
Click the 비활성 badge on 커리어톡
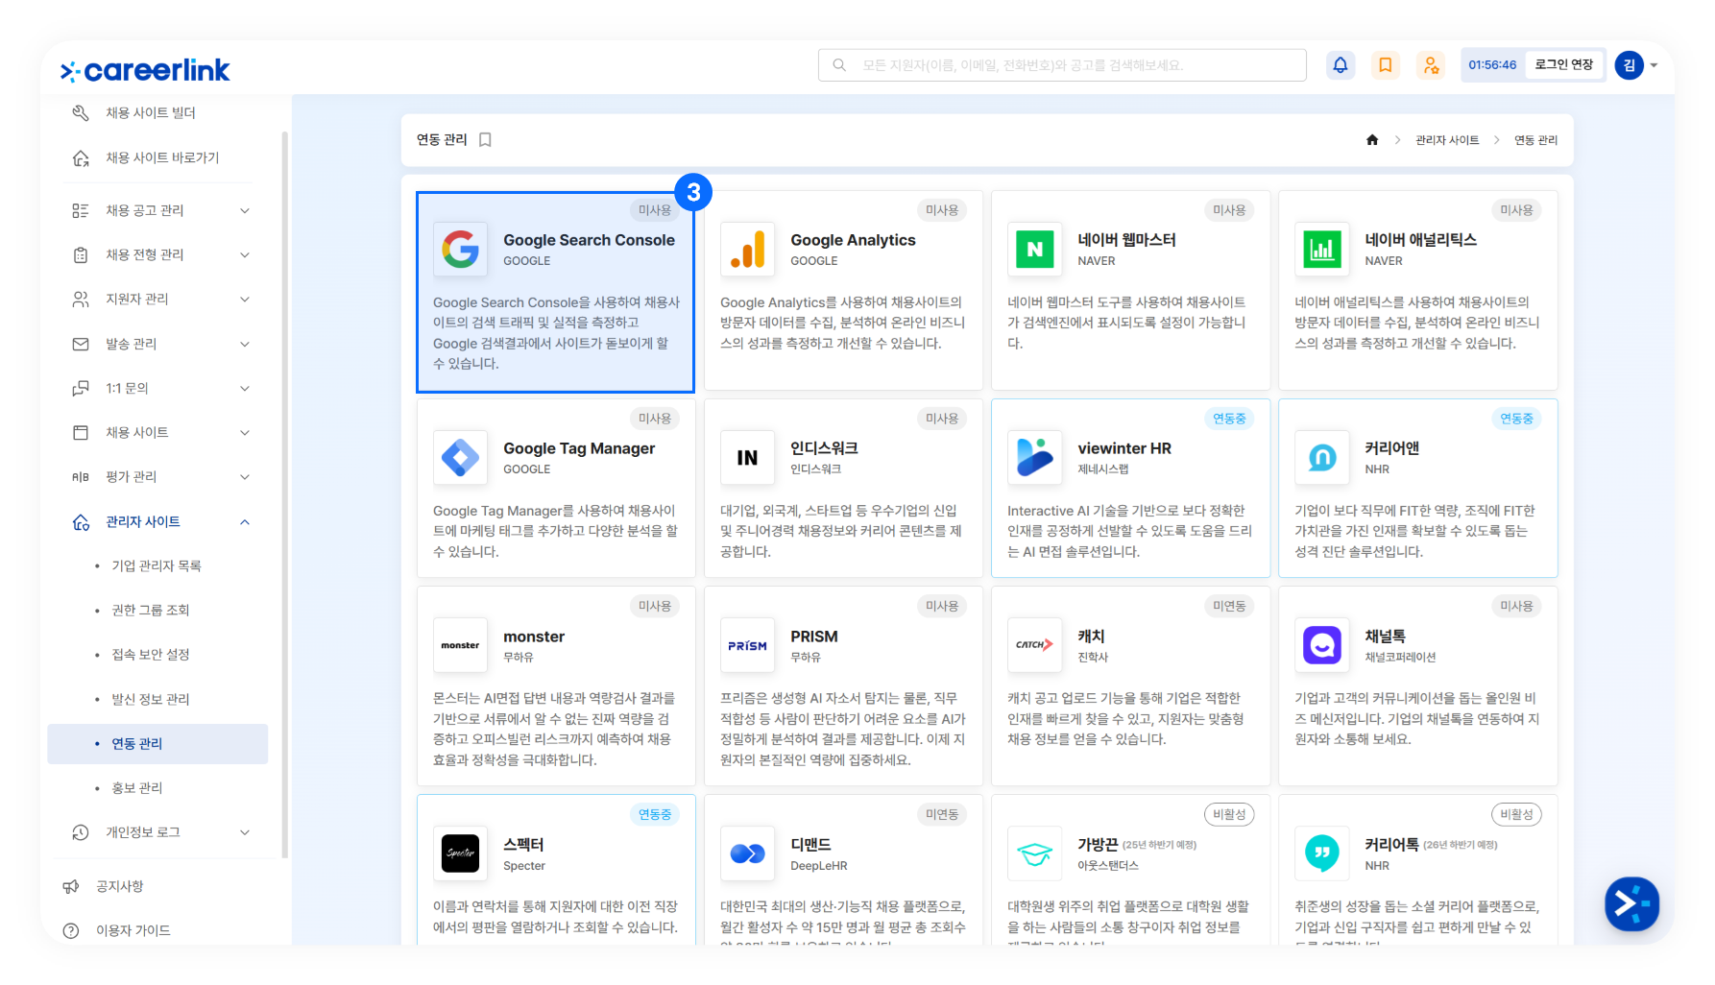(1516, 814)
